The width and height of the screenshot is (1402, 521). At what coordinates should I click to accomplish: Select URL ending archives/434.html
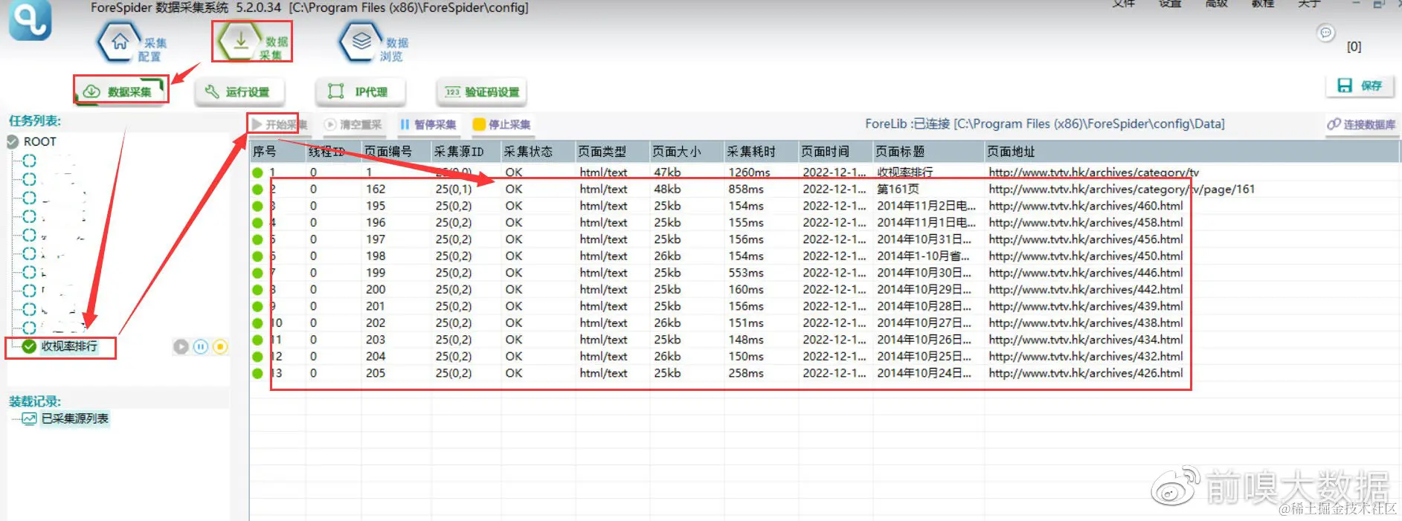click(1085, 340)
